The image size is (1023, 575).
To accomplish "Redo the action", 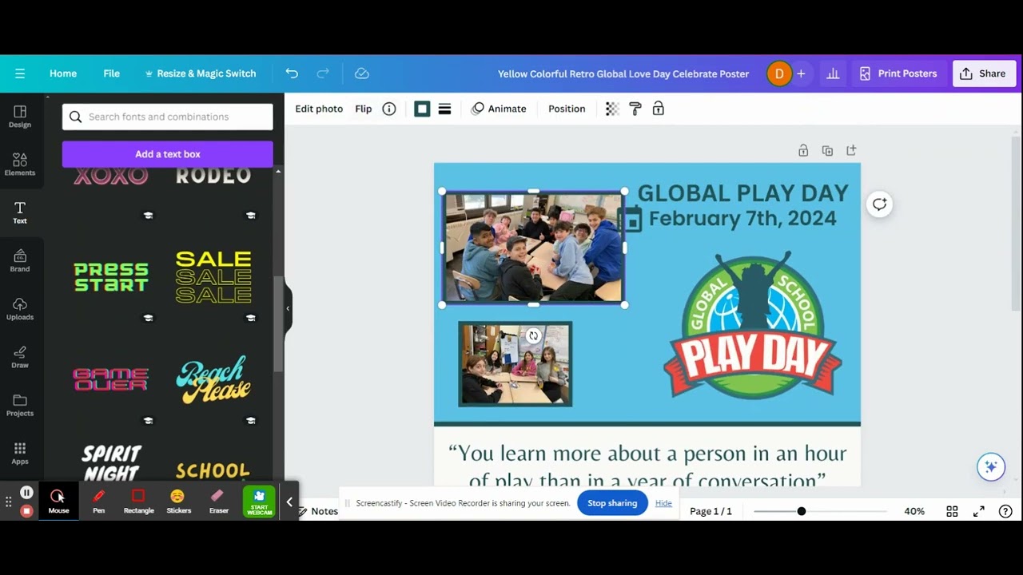I will [323, 73].
